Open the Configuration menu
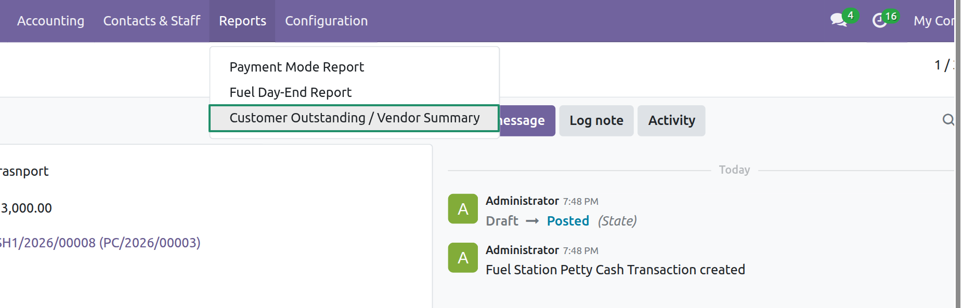Screen dimensions: 962x308 326,21
